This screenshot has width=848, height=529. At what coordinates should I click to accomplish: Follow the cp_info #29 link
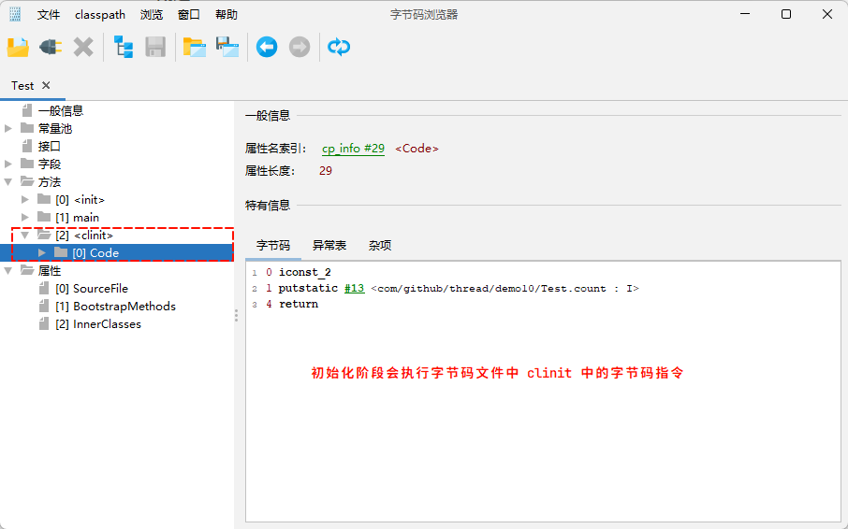tap(353, 149)
